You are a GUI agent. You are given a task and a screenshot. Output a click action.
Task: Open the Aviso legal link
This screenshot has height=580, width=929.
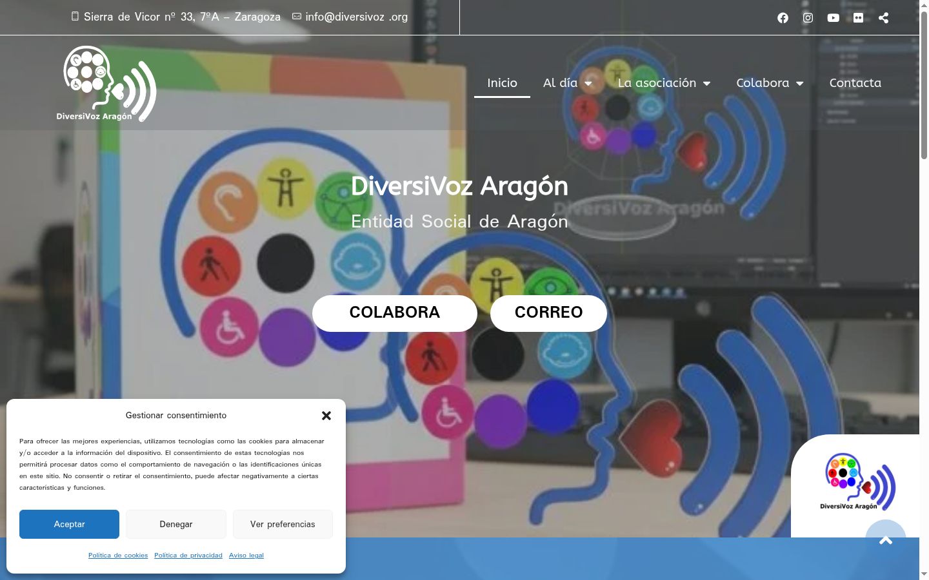coord(246,556)
